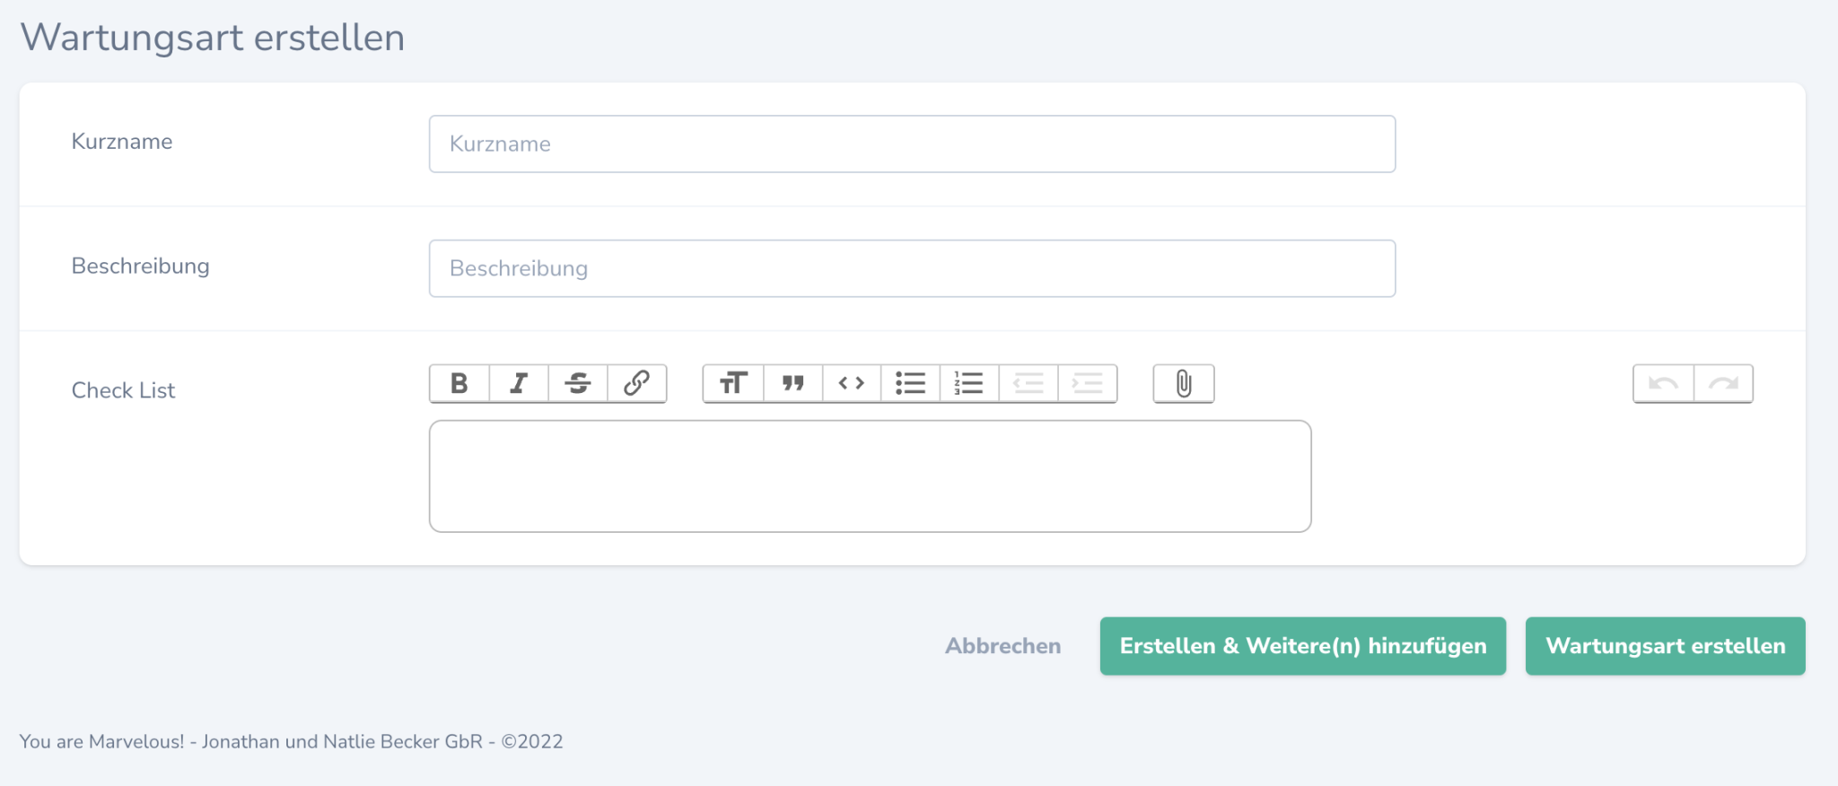Image resolution: width=1838 pixels, height=786 pixels.
Task: Decrease the list indent level
Action: coord(1028,384)
